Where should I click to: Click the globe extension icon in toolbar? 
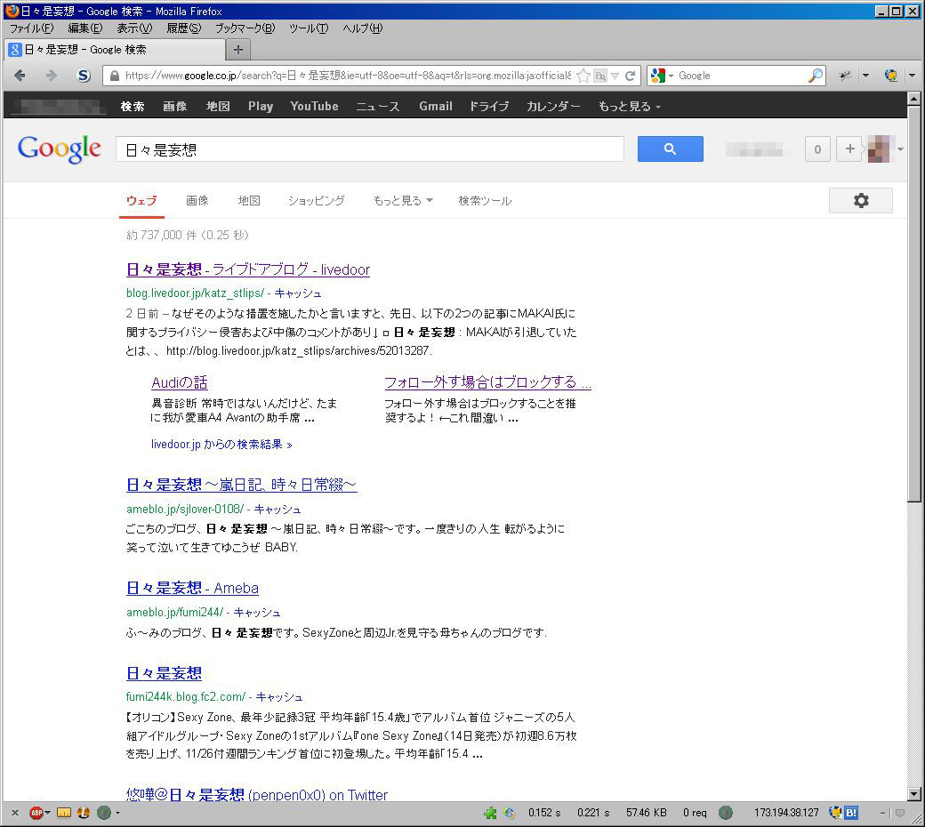[x=891, y=76]
